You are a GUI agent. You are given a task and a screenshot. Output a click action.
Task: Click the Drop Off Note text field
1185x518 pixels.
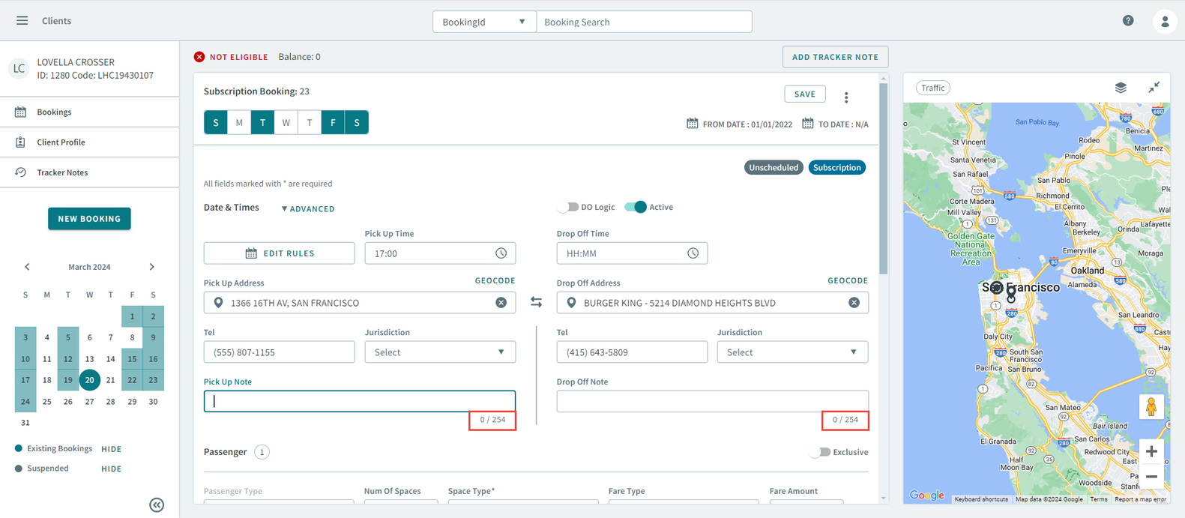tap(712, 401)
